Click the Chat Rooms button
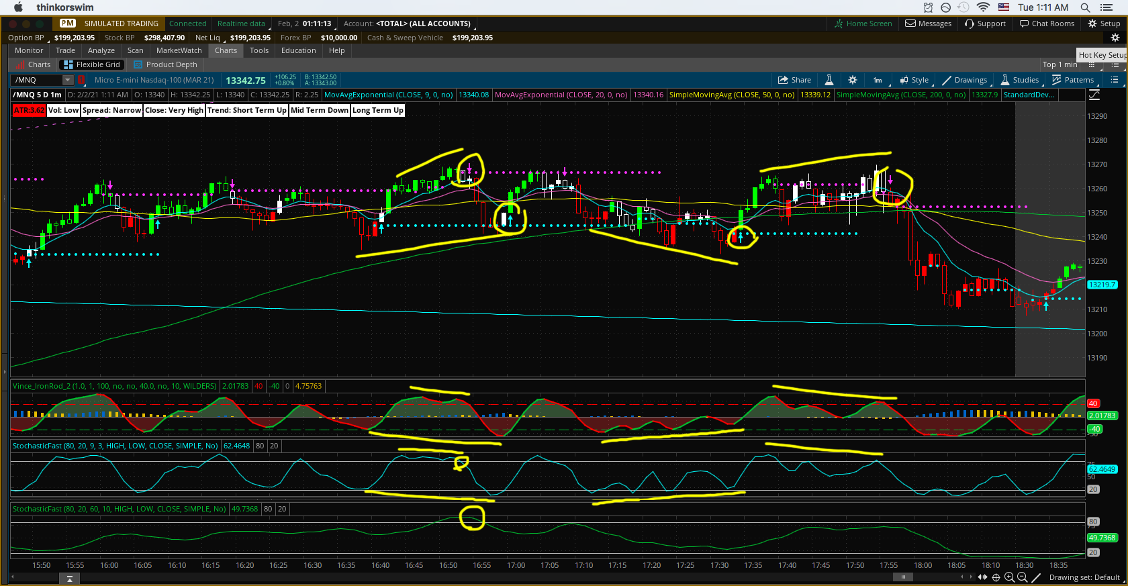Image resolution: width=1128 pixels, height=586 pixels. click(x=1047, y=23)
